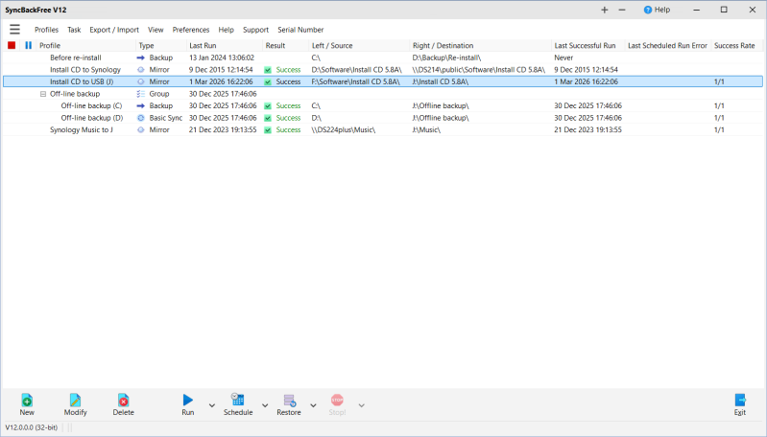The height and width of the screenshot is (437, 767).
Task: Open dropdown arrow next to Schedule
Action: click(265, 405)
